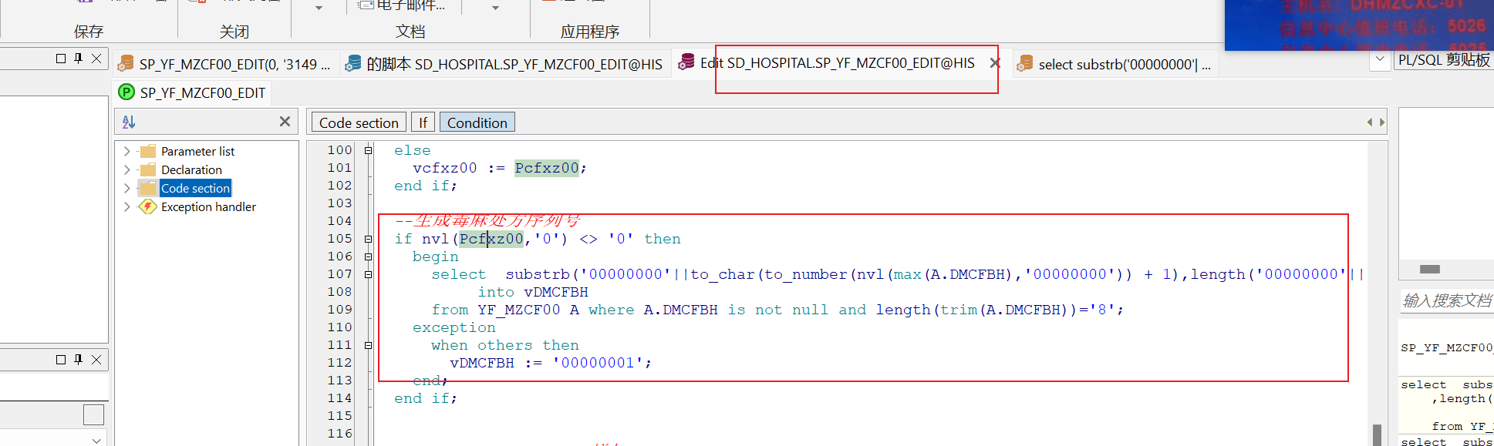
Task: Sort the code contents tree alphabetically
Action: coord(129,122)
